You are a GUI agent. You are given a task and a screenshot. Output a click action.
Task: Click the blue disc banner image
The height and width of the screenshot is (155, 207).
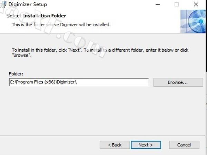point(193,21)
